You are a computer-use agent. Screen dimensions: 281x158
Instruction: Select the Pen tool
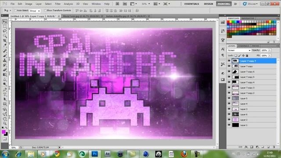pos(5,90)
